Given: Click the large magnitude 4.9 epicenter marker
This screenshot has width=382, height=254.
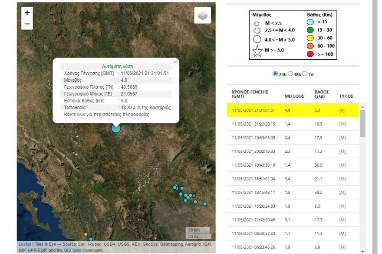Looking at the screenshot, I should pyautogui.click(x=116, y=128).
